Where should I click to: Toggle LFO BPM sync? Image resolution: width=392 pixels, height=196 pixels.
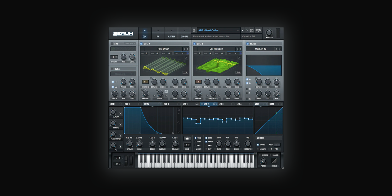pos(206,138)
